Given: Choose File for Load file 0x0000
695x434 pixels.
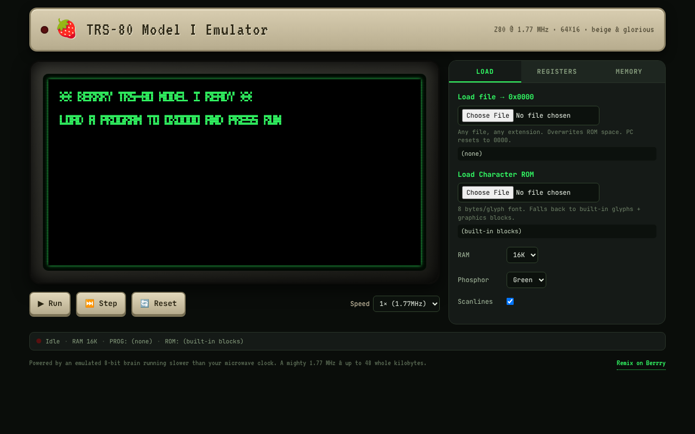Looking at the screenshot, I should pyautogui.click(x=488, y=116).
